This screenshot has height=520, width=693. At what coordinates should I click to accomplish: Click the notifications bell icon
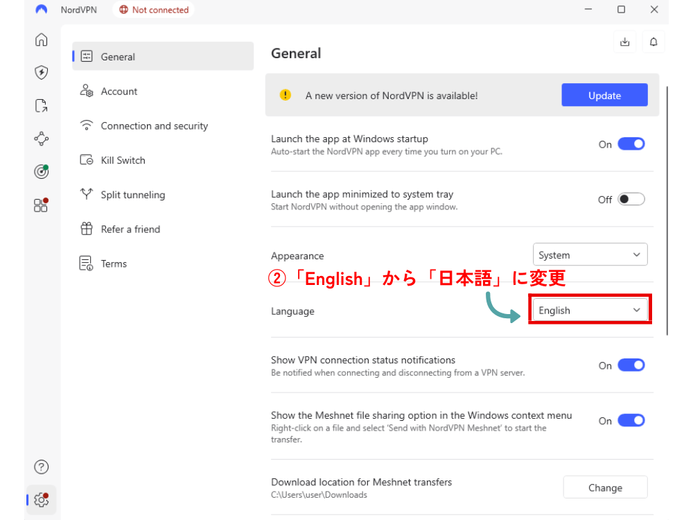653,42
